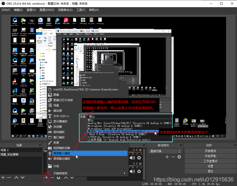Open second mixer track settings gear

pyautogui.click(x=139, y=171)
